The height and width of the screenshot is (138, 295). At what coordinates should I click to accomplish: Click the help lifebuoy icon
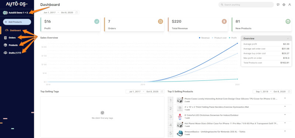(x=284, y=5)
